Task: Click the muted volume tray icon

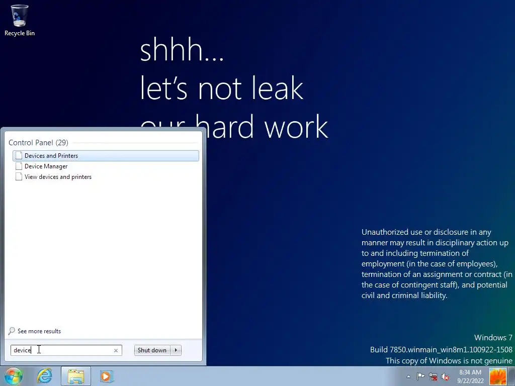Action: pos(445,376)
